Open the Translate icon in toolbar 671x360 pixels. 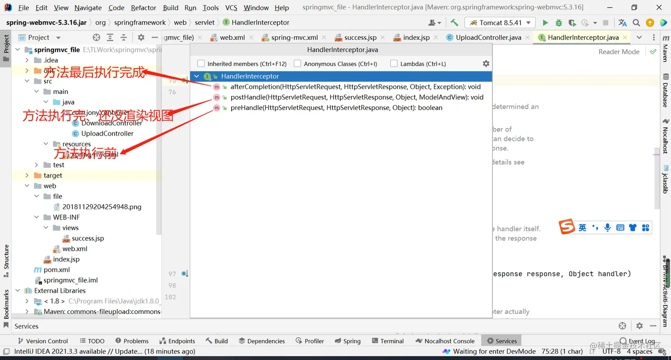(x=623, y=23)
